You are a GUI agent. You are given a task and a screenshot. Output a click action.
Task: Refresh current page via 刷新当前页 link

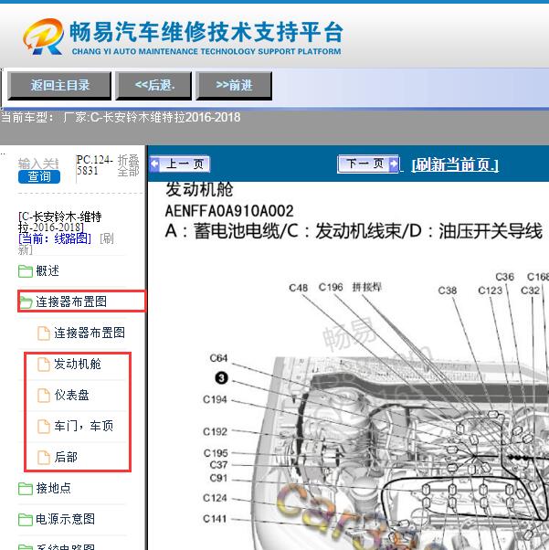click(x=455, y=164)
